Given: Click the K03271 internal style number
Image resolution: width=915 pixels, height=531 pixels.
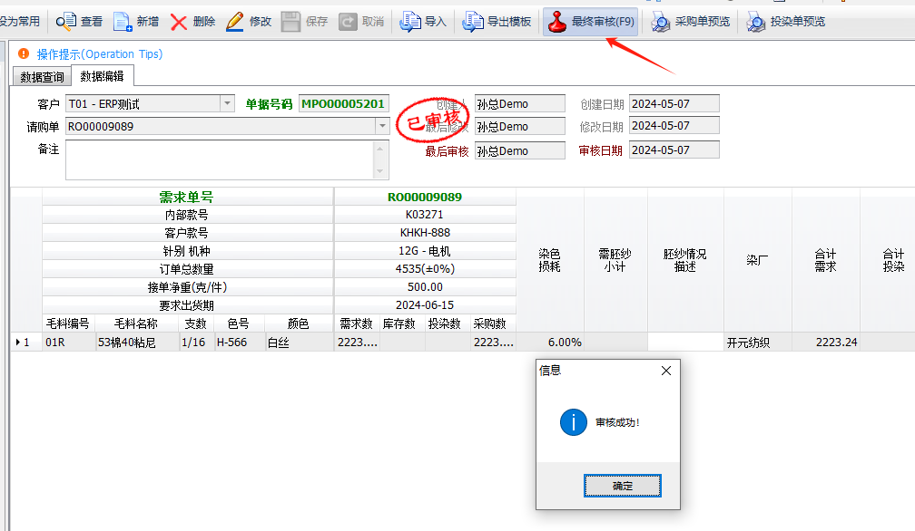Looking at the screenshot, I should click(425, 214).
